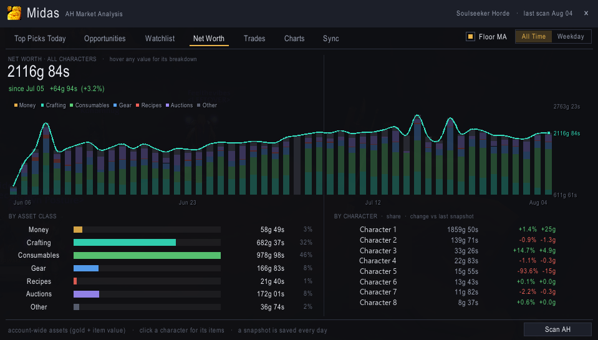The image size is (598, 340).
Task: Open Character 1 items
Action: pos(378,230)
